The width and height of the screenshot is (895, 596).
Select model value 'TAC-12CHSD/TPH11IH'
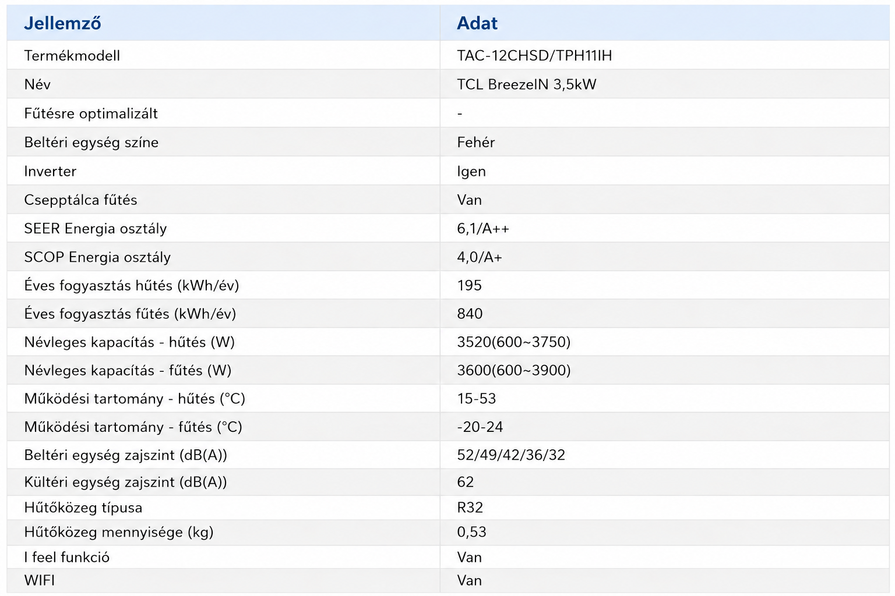click(x=534, y=55)
